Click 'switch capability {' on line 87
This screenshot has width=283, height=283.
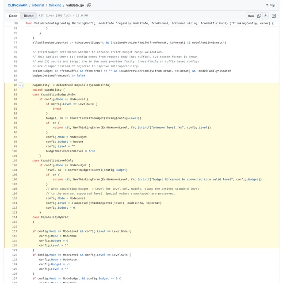pyautogui.click(x=49, y=90)
